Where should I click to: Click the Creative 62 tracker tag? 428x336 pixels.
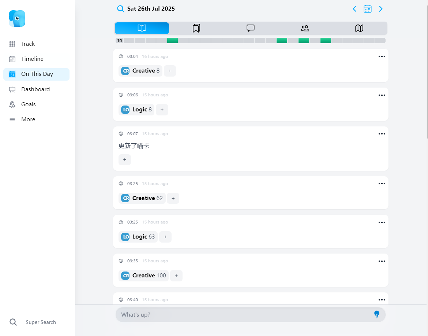point(142,198)
